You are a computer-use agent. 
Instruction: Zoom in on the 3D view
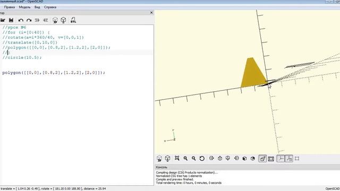click(185, 159)
